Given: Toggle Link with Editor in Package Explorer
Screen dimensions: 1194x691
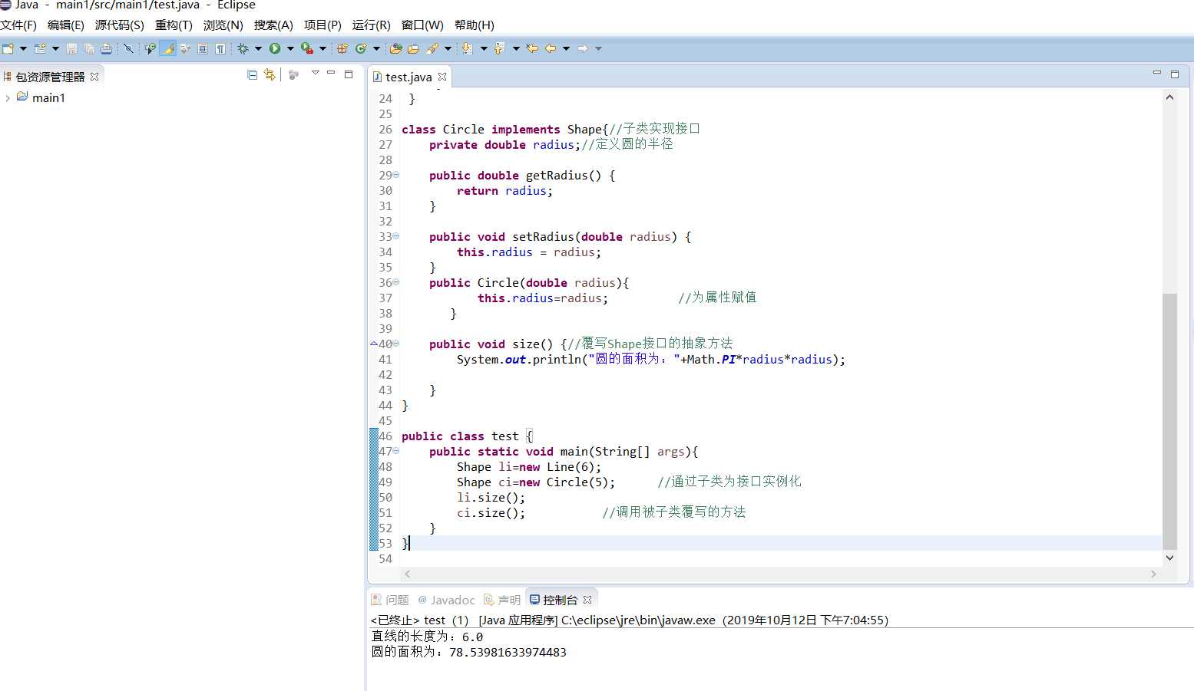Looking at the screenshot, I should tap(269, 74).
